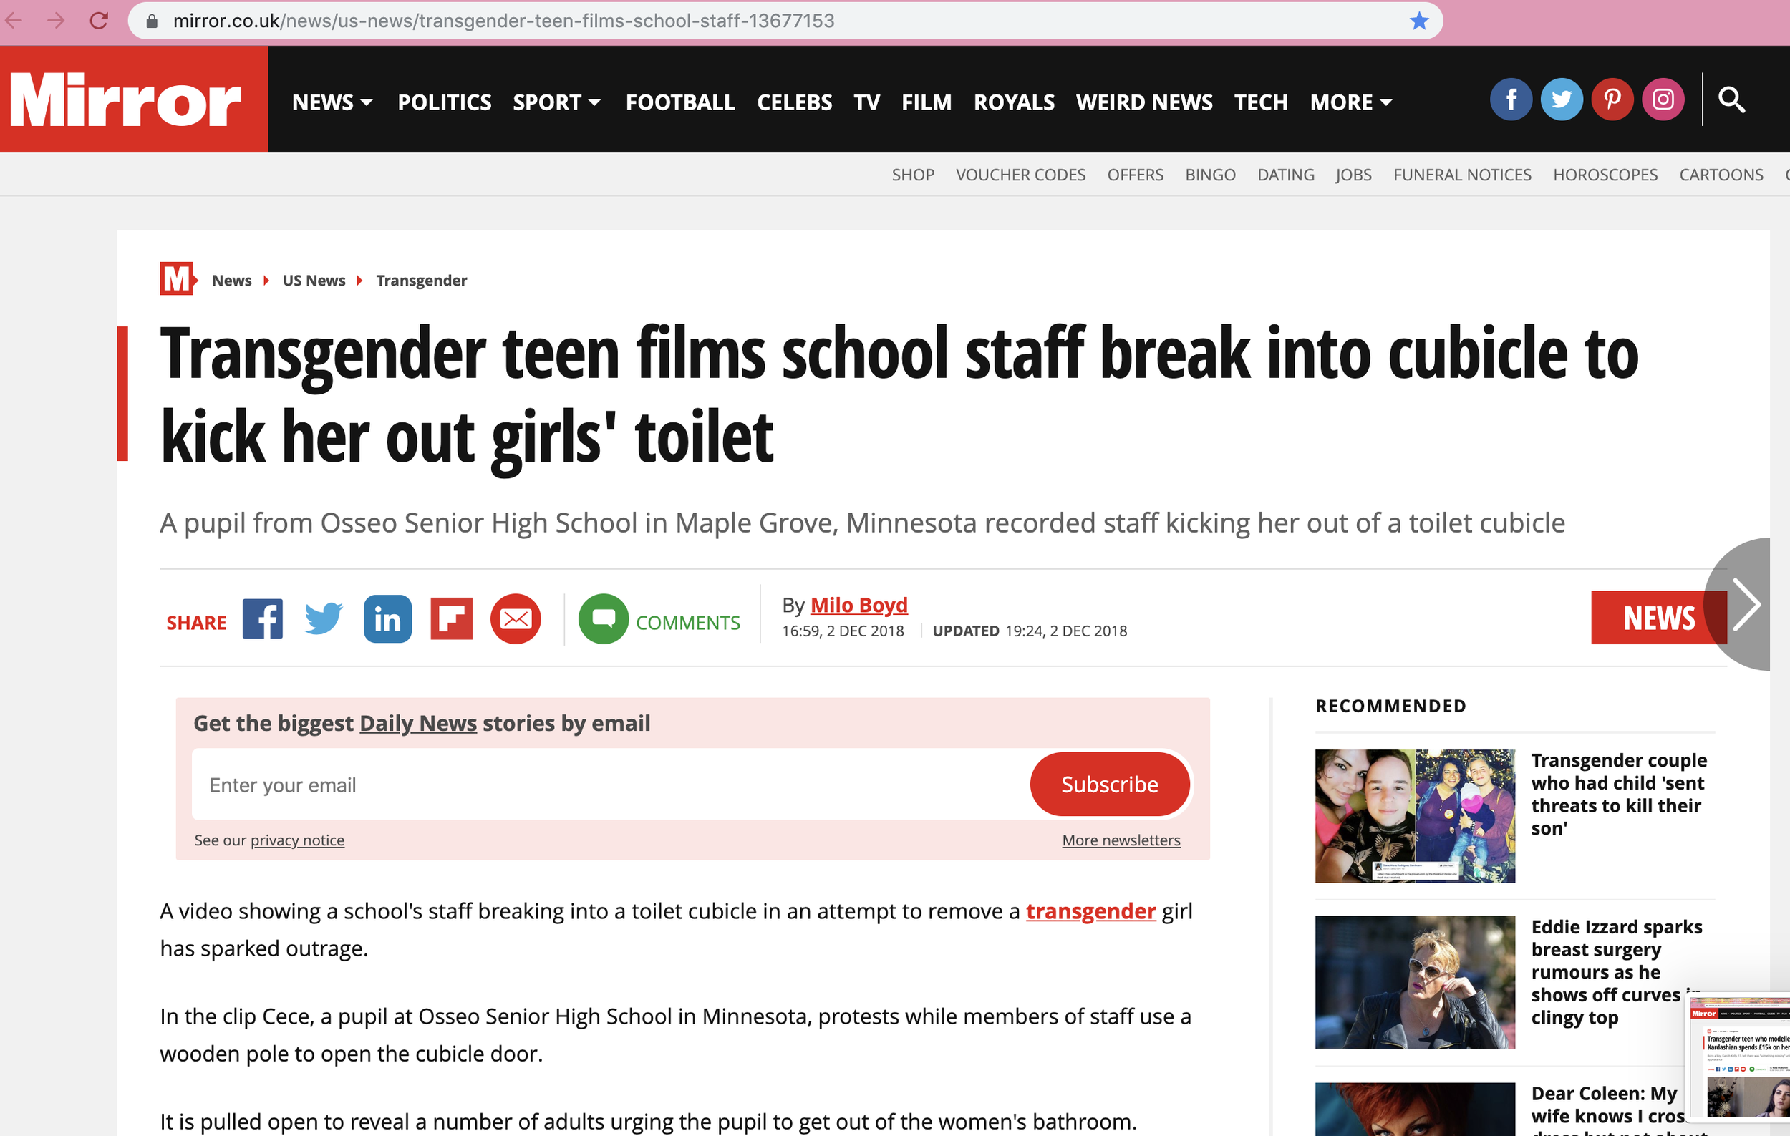Open the privacy notice link

point(296,840)
